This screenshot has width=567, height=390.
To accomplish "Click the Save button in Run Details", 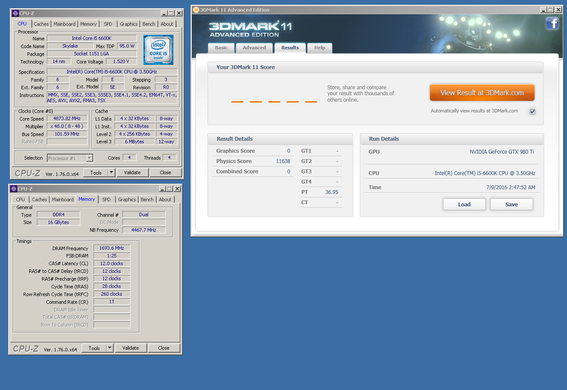I will (x=512, y=204).
